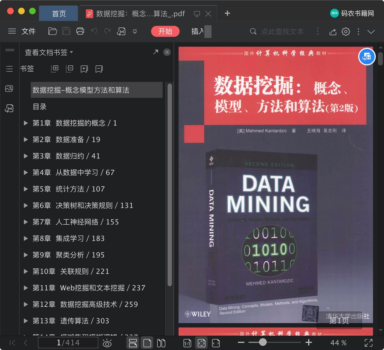Open the more options vertical dots

click(358, 32)
